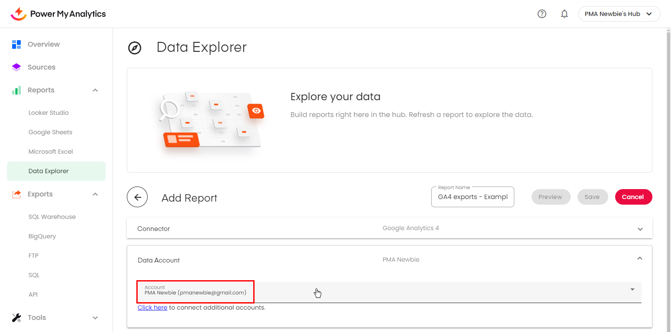Click the Power My Analytics logo
The height and width of the screenshot is (332, 671).
click(58, 14)
